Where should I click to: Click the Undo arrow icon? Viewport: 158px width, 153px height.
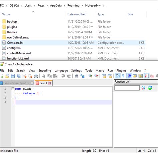[63, 76]
